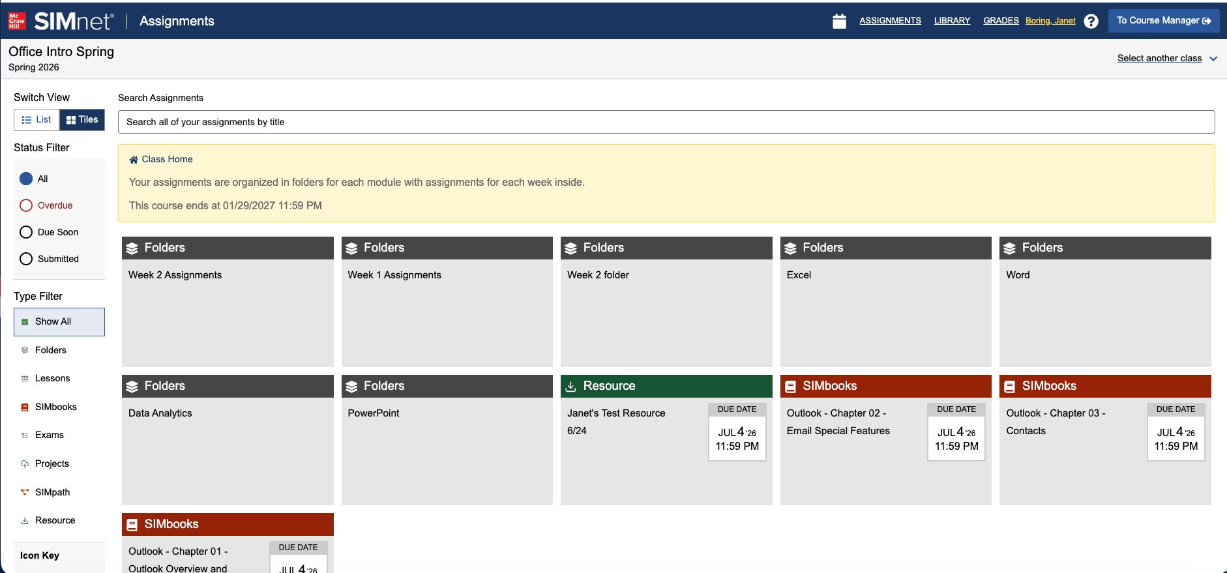Click SIMbooks filter book icon in sidebar
Viewport: 1227px width, 573px height.
(x=25, y=407)
